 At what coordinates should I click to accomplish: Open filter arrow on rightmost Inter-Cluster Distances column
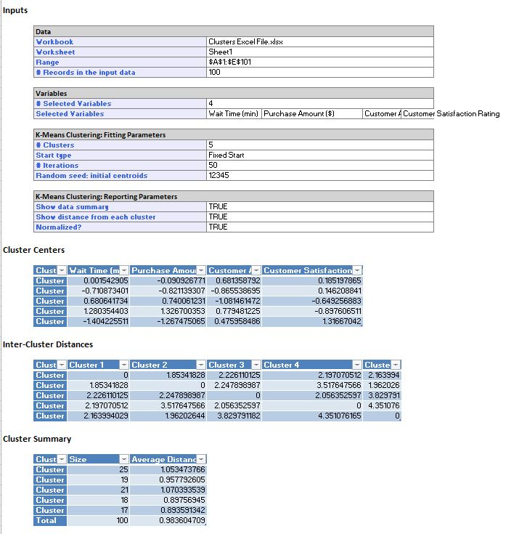pyautogui.click(x=396, y=365)
